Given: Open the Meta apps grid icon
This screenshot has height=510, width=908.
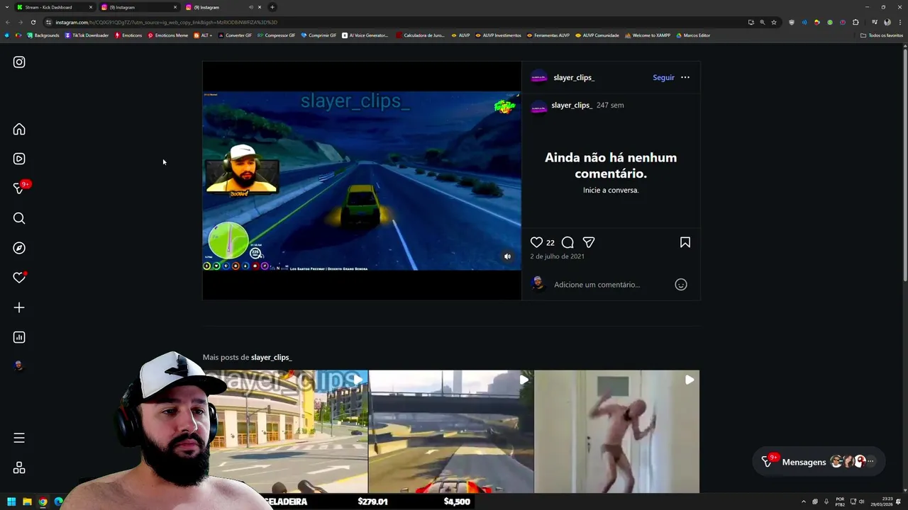Looking at the screenshot, I should 19,467.
